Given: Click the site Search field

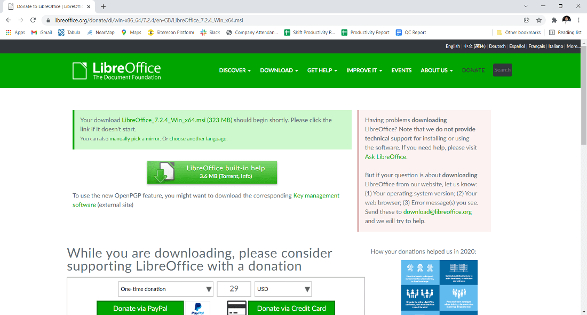Looking at the screenshot, I should coord(502,70).
